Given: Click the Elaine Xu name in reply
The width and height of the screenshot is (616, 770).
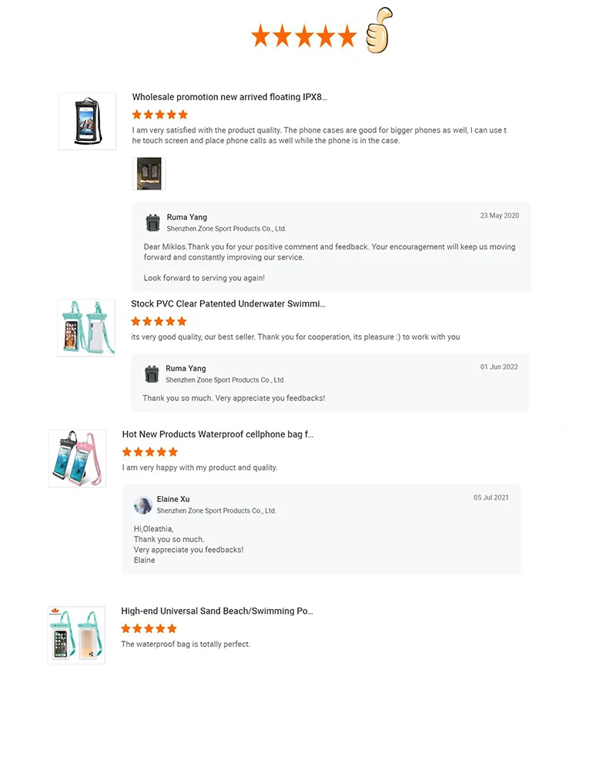Looking at the screenshot, I should click(x=173, y=499).
